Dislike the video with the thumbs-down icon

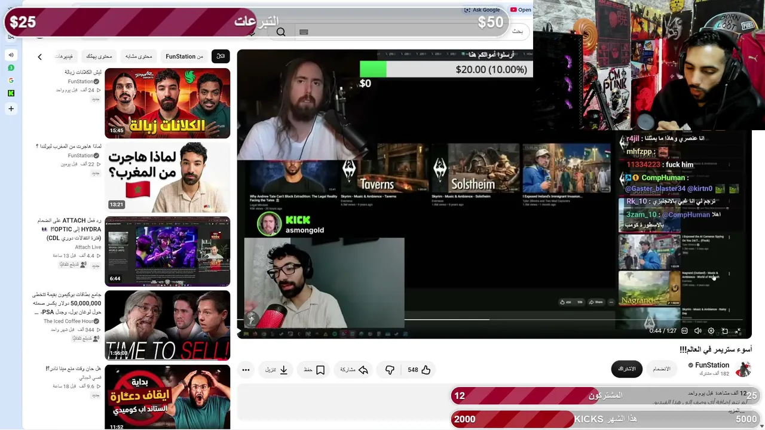coord(390,370)
